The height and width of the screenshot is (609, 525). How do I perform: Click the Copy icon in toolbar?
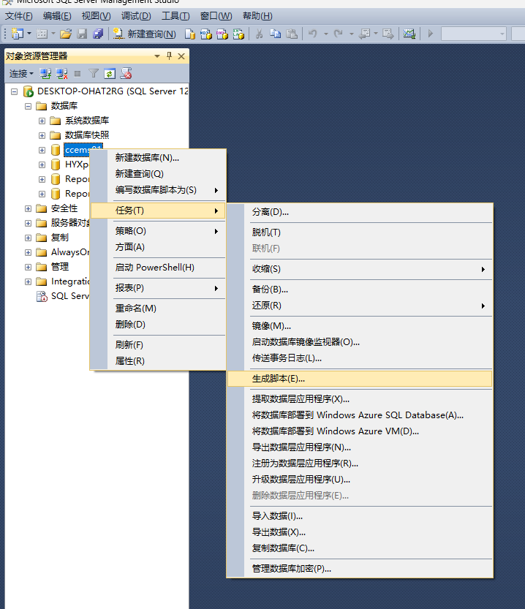coord(276,34)
